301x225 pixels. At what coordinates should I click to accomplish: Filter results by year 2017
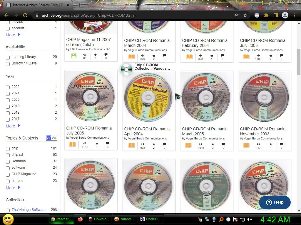(8, 120)
